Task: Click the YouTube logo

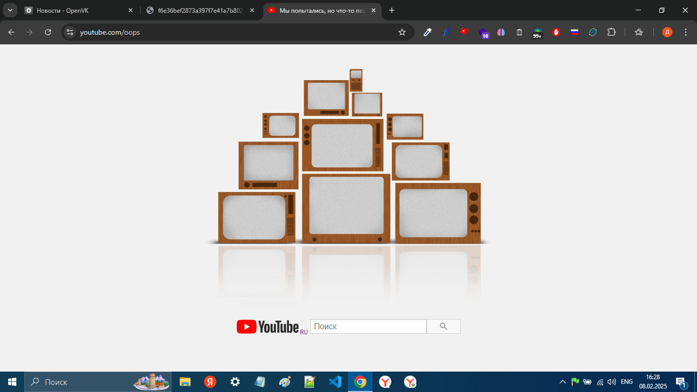Action: coord(268,327)
